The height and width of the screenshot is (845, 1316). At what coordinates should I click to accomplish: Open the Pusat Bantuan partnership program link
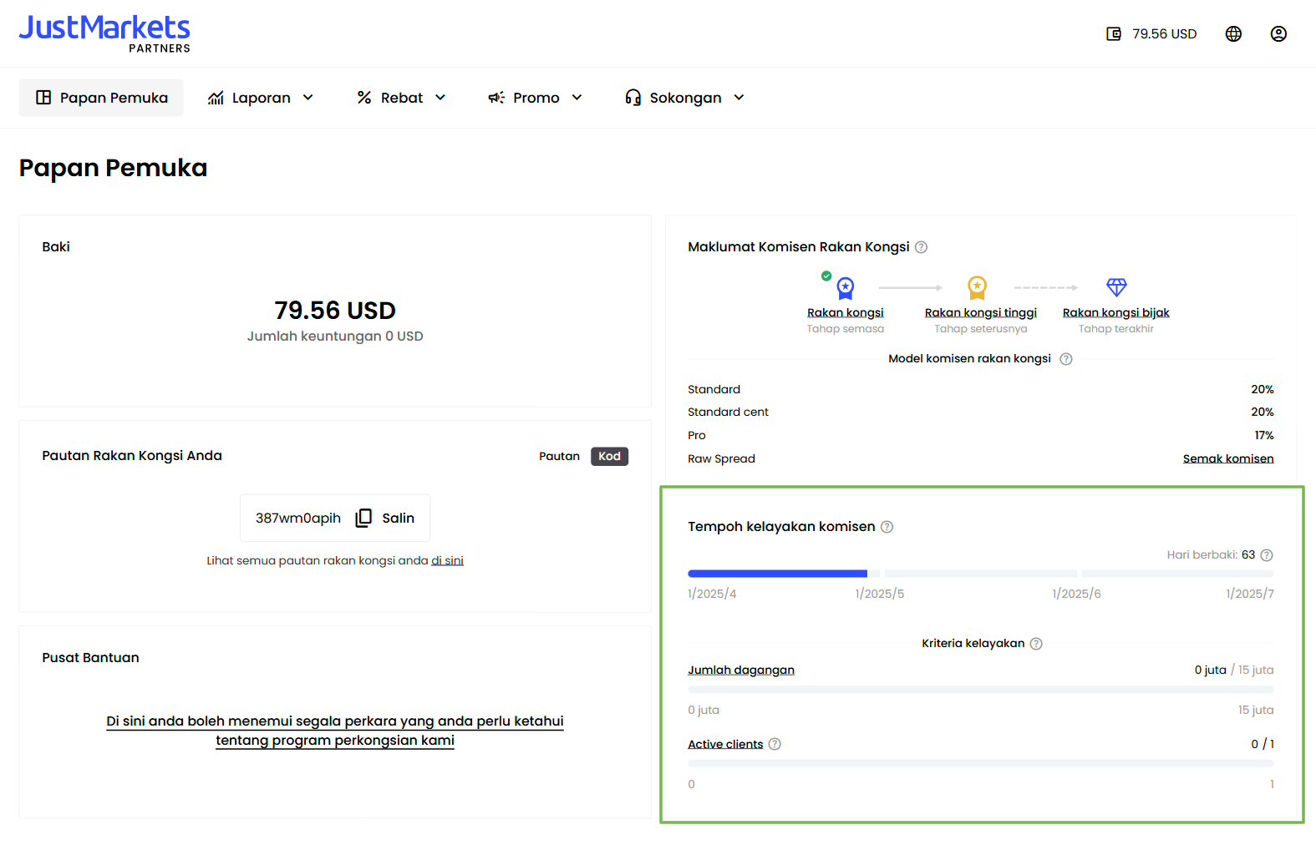pos(335,731)
